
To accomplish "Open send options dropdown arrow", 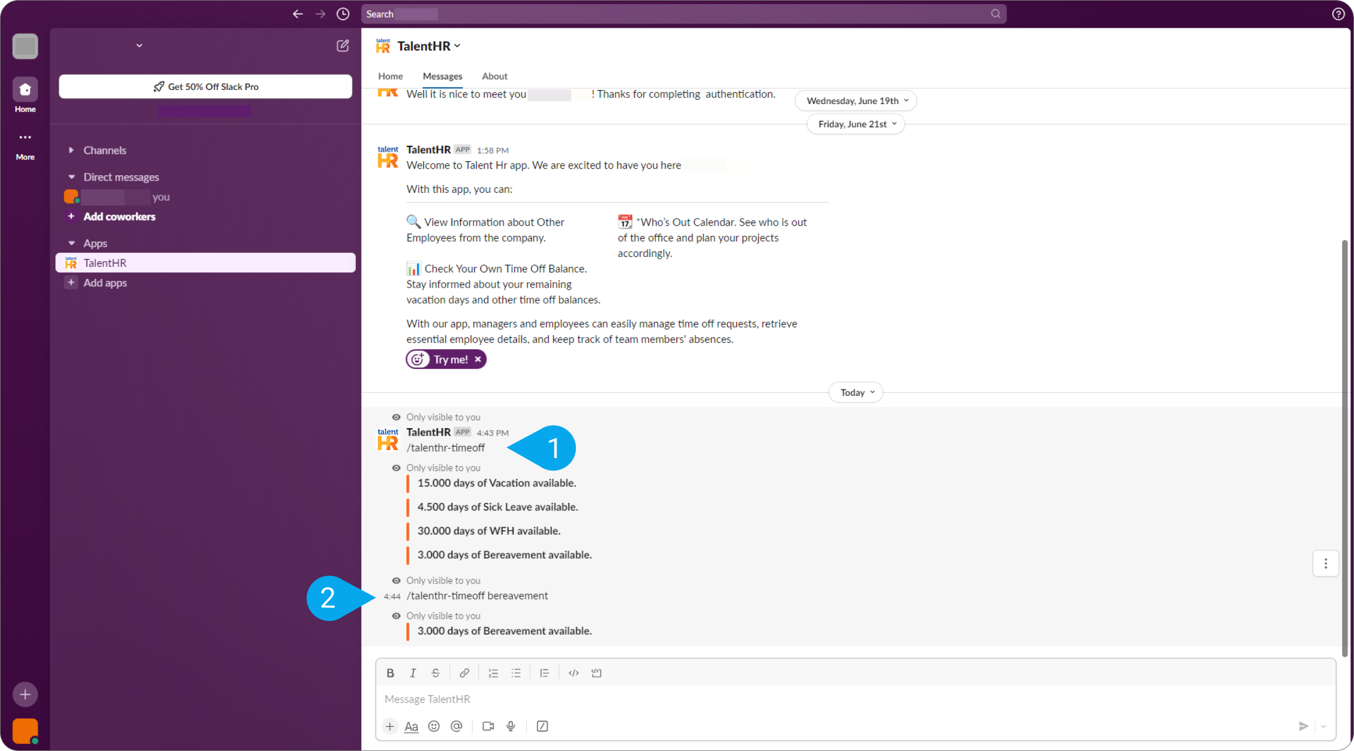I will (x=1323, y=726).
